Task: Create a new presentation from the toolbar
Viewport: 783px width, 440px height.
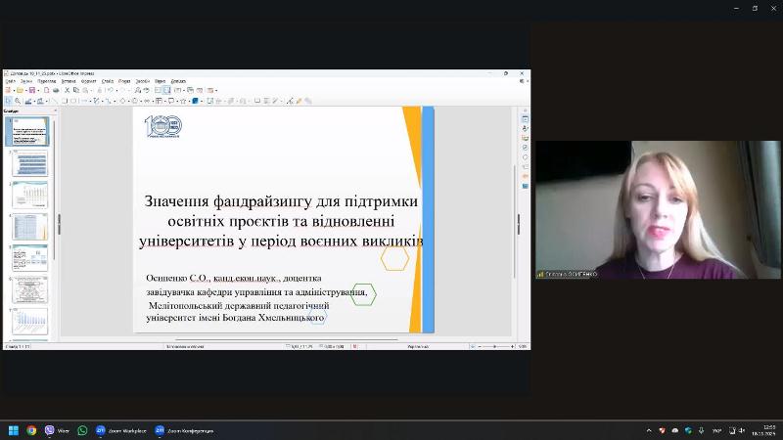Action: coord(8,90)
